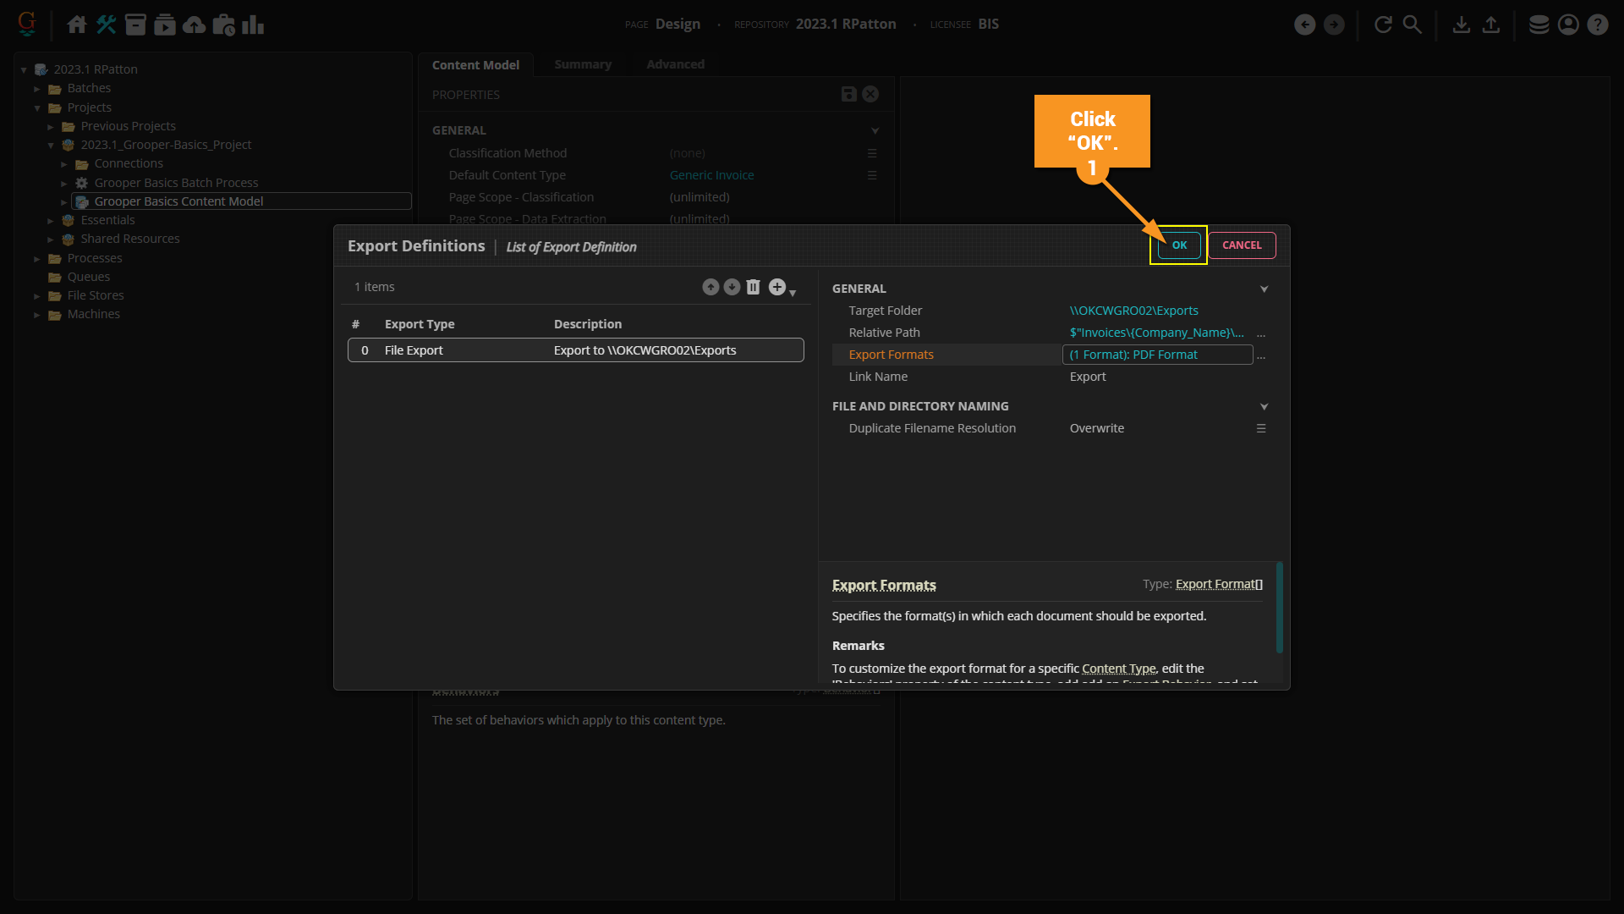
Task: Switch to the Summary tab
Action: (x=582, y=64)
